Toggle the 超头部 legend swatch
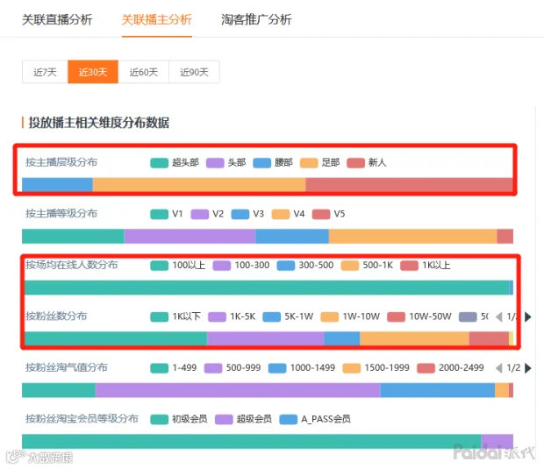 159,162
